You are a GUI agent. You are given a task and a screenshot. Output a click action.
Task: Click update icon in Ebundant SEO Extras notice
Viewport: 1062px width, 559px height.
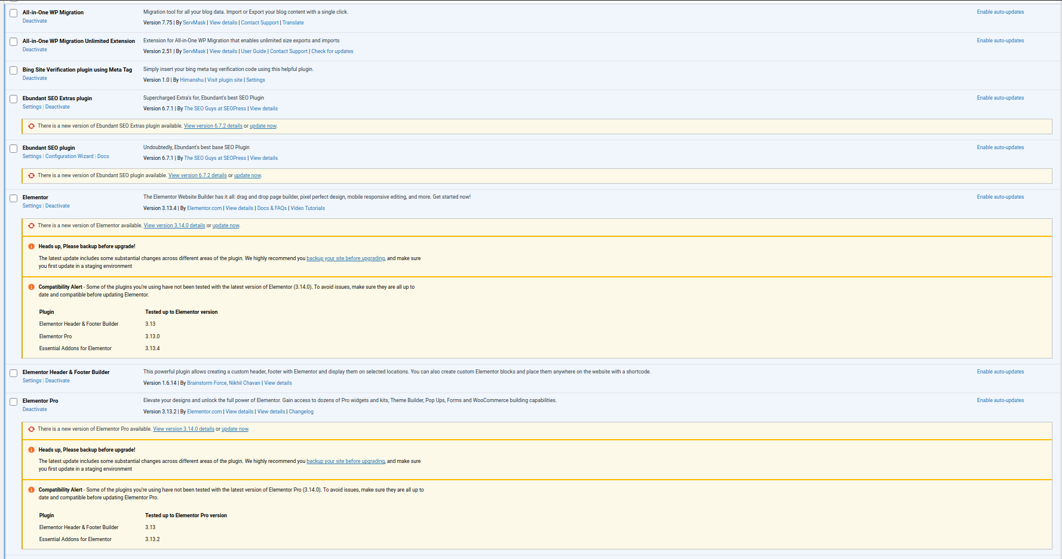[x=32, y=126]
